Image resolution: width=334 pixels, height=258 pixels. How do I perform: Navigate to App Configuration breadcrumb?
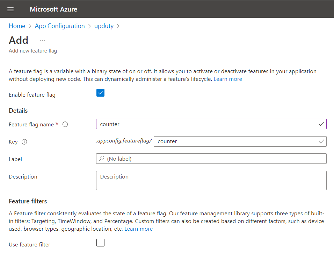click(x=60, y=26)
